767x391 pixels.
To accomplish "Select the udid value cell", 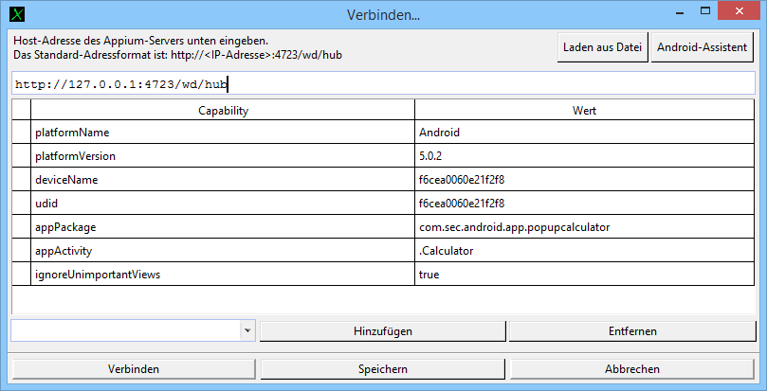I will [584, 204].
